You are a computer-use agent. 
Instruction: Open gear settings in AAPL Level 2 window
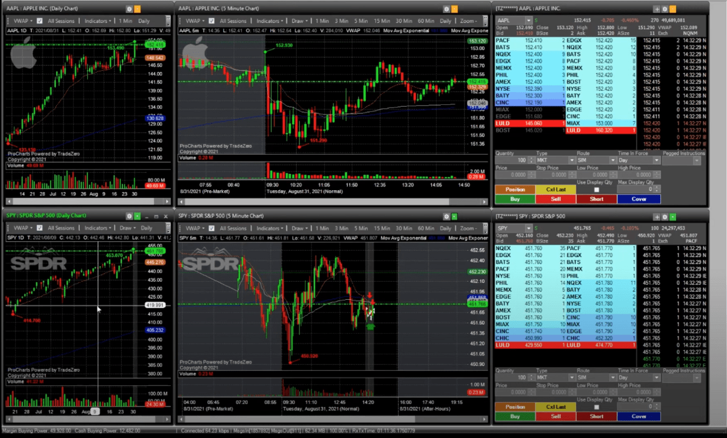(665, 10)
